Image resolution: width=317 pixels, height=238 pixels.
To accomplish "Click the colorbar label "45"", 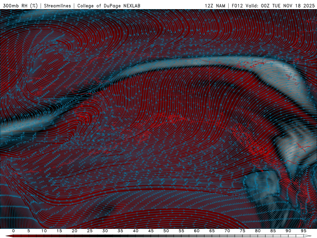I will coord(151,231).
